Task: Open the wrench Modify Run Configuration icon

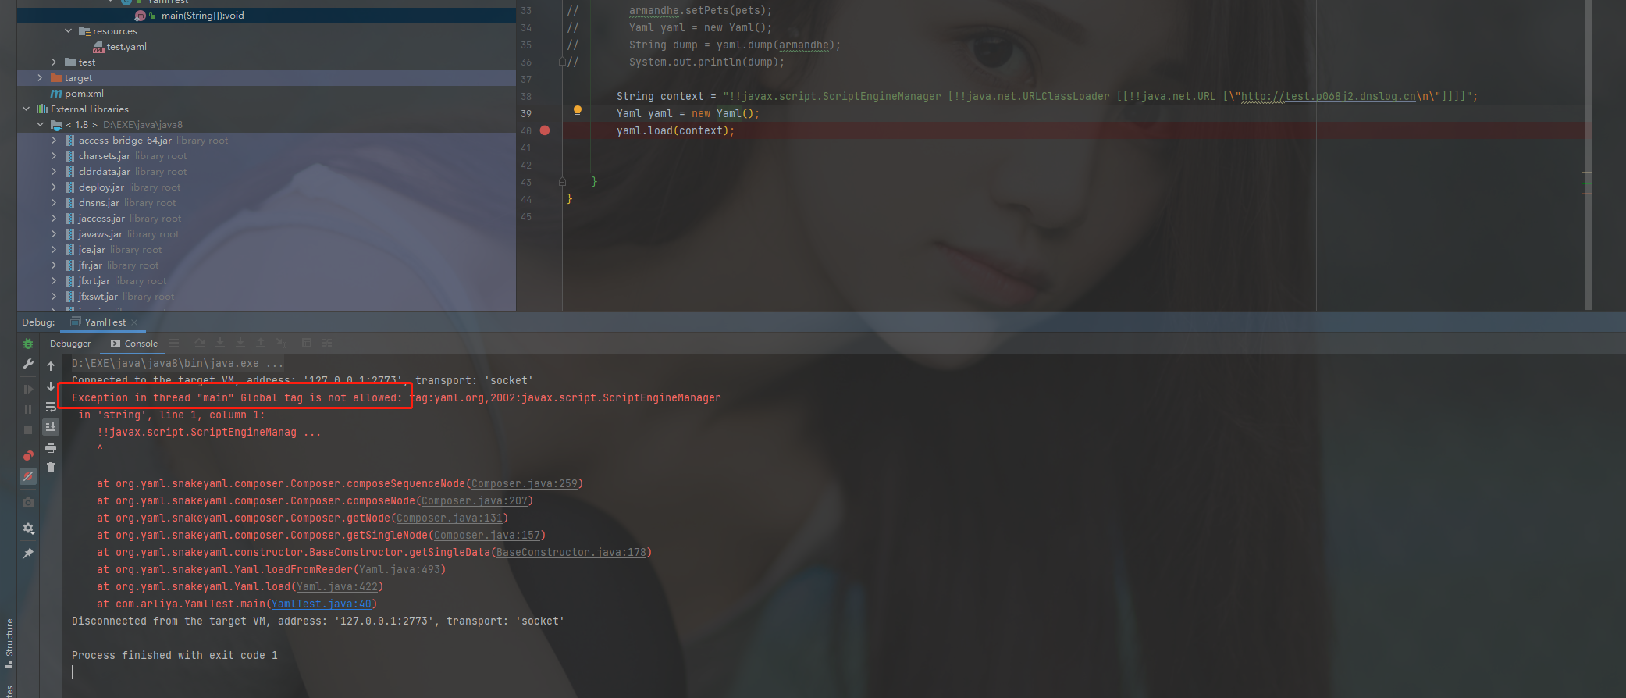Action: point(28,364)
